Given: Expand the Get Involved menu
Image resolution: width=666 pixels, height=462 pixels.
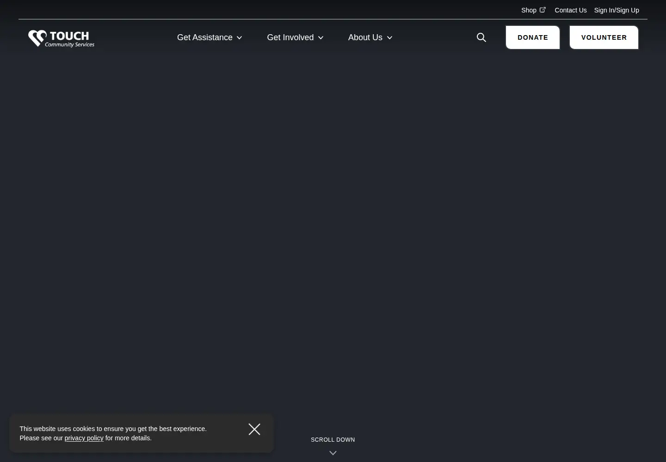Looking at the screenshot, I should click(x=295, y=37).
